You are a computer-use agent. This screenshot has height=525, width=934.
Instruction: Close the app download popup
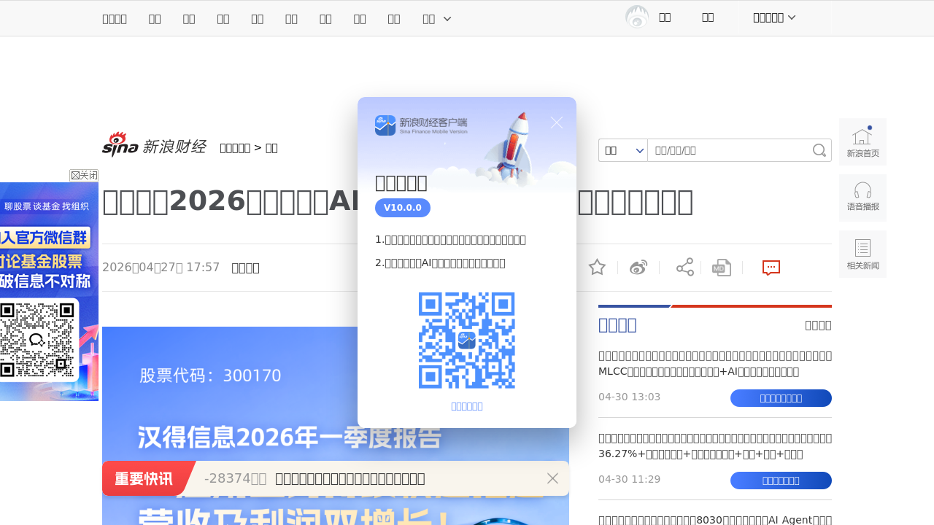557,122
